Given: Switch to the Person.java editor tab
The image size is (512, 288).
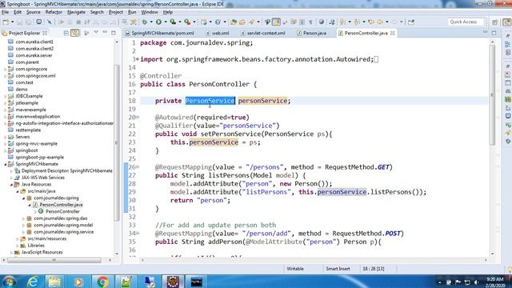Looking at the screenshot, I should [x=311, y=33].
